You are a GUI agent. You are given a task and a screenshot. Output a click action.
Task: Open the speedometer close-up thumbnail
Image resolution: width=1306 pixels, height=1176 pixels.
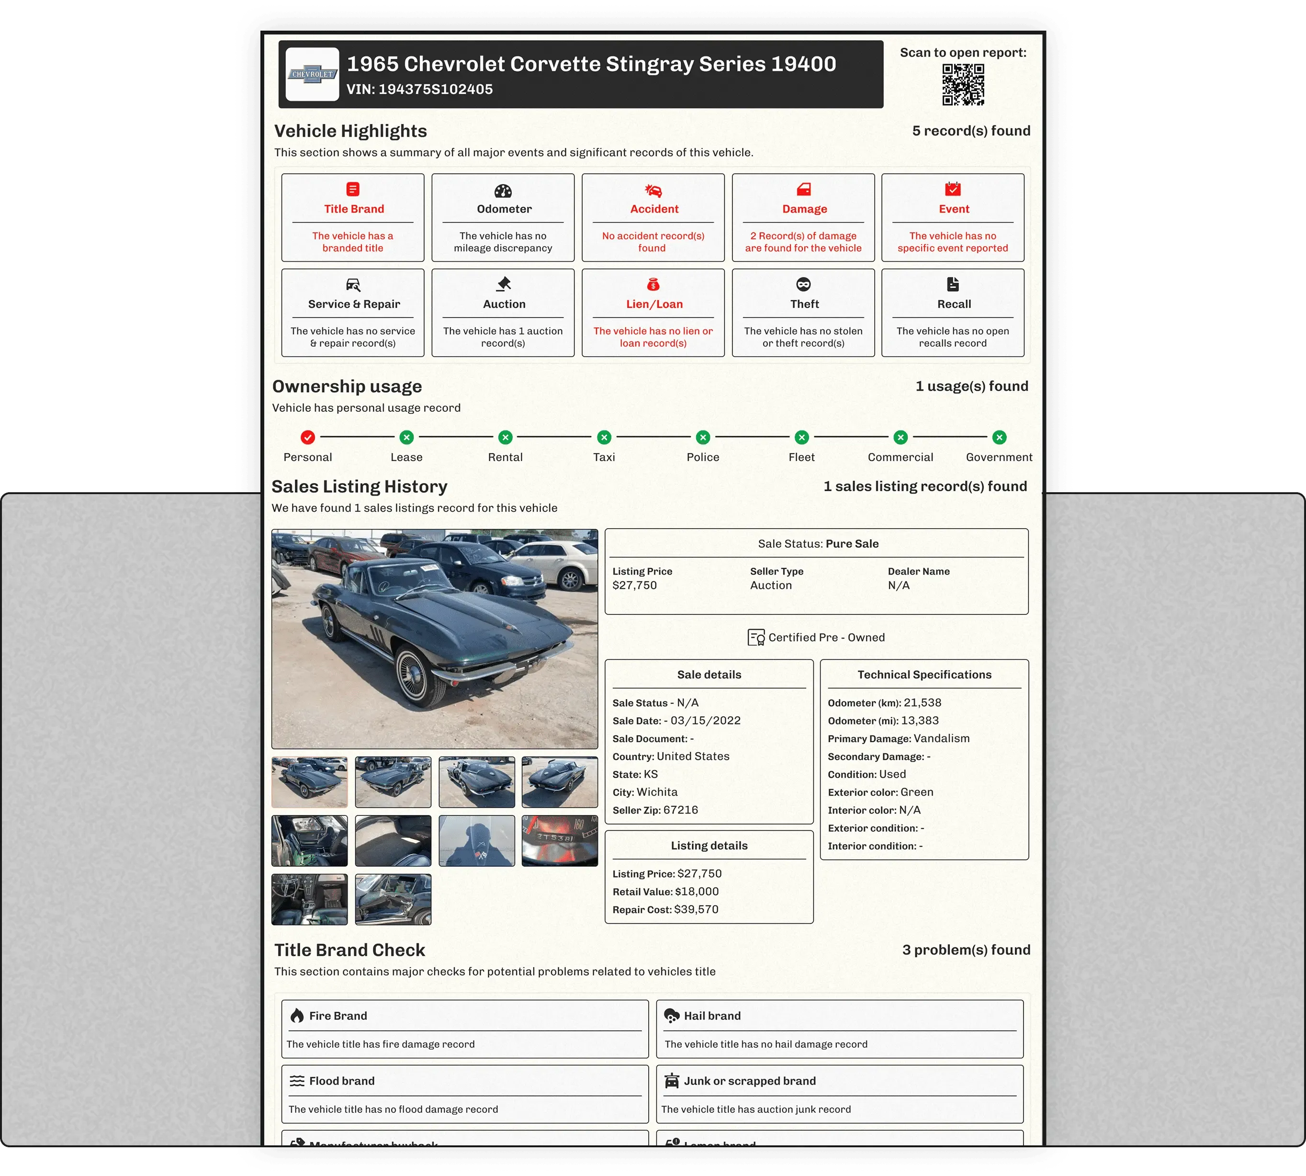pyautogui.click(x=559, y=841)
